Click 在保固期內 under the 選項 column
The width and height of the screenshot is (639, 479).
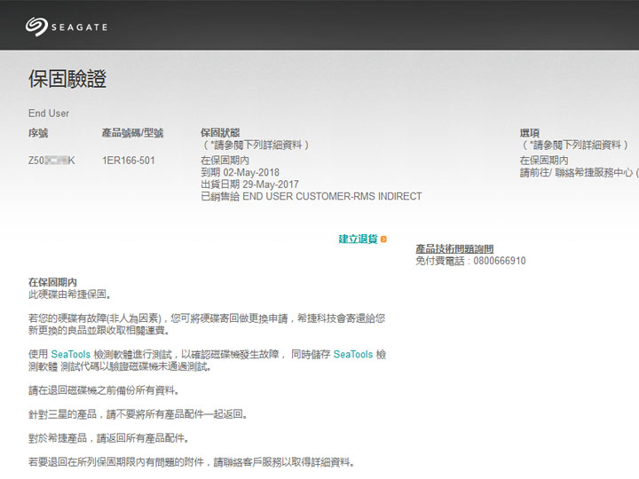pyautogui.click(x=544, y=161)
